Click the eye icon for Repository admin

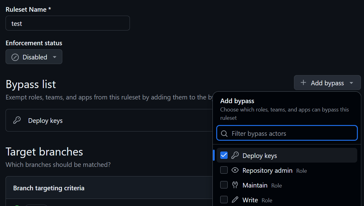[235, 170]
